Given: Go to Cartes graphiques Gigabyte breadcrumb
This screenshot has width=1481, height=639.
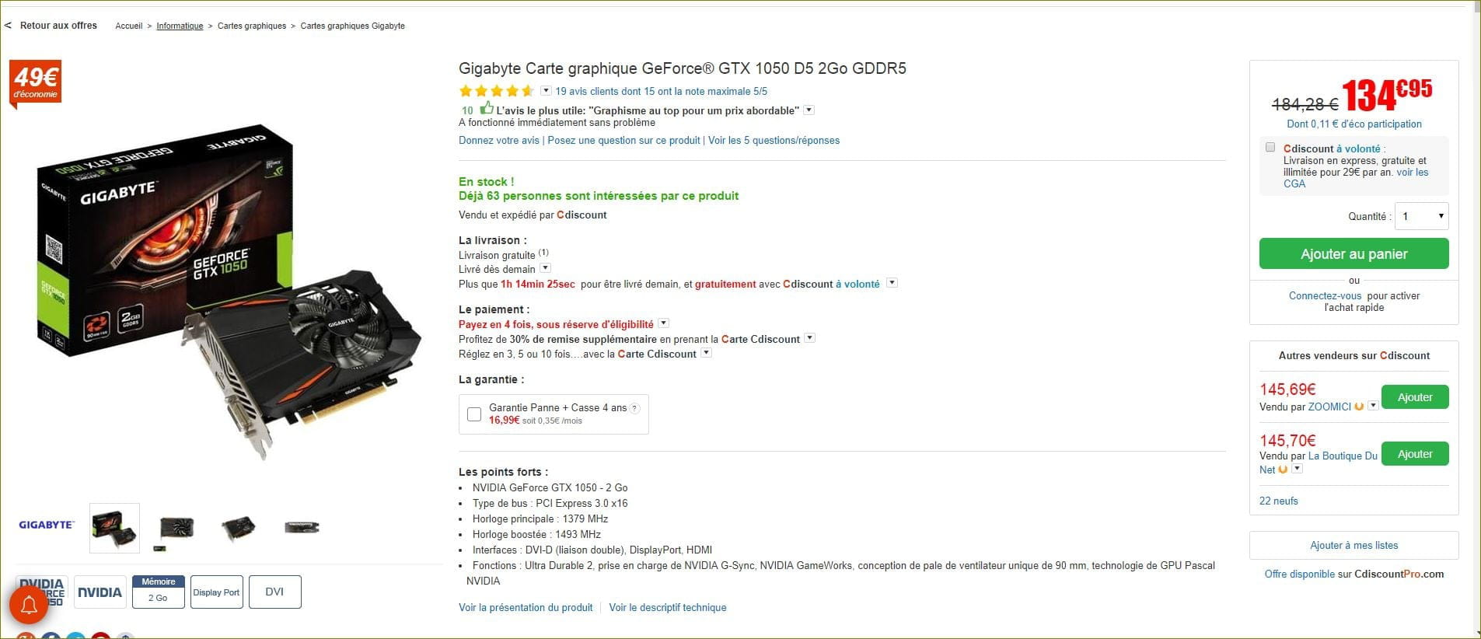Looking at the screenshot, I should point(353,26).
